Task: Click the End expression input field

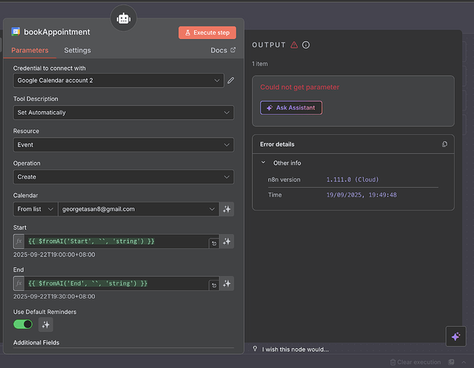Action: 116,283
